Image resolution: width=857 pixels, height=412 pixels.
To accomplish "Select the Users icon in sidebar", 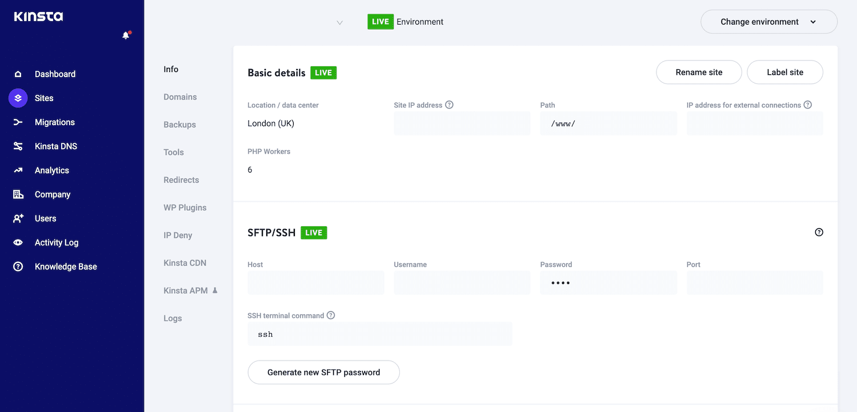I will 18,218.
